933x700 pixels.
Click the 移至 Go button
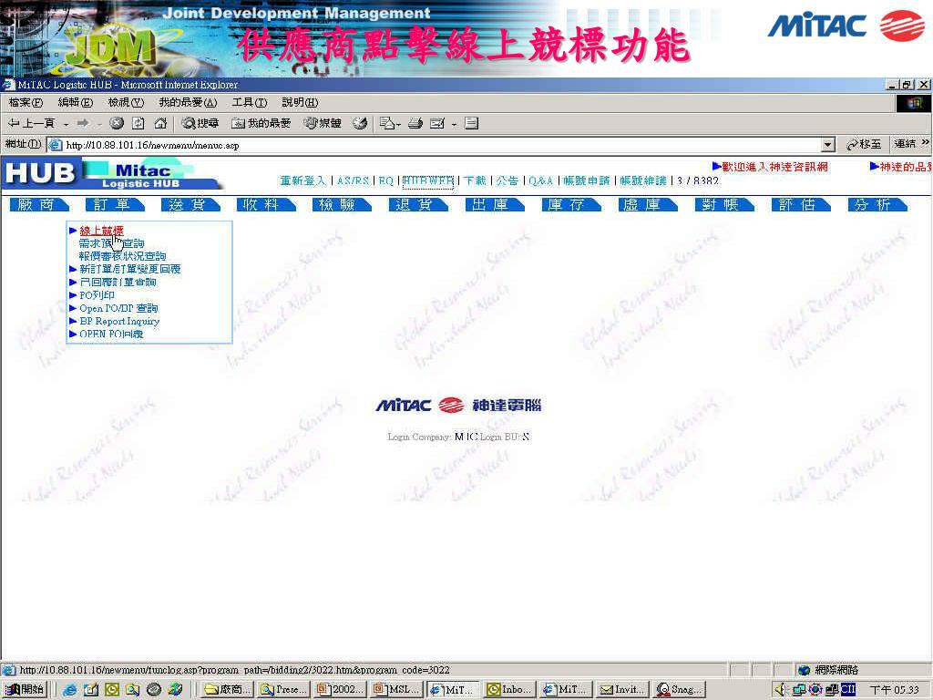point(864,145)
